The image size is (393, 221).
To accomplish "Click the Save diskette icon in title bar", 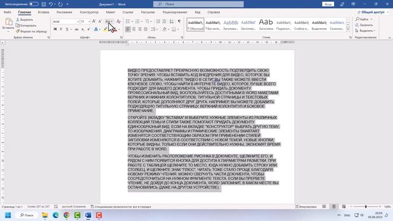I will pos(44,4).
